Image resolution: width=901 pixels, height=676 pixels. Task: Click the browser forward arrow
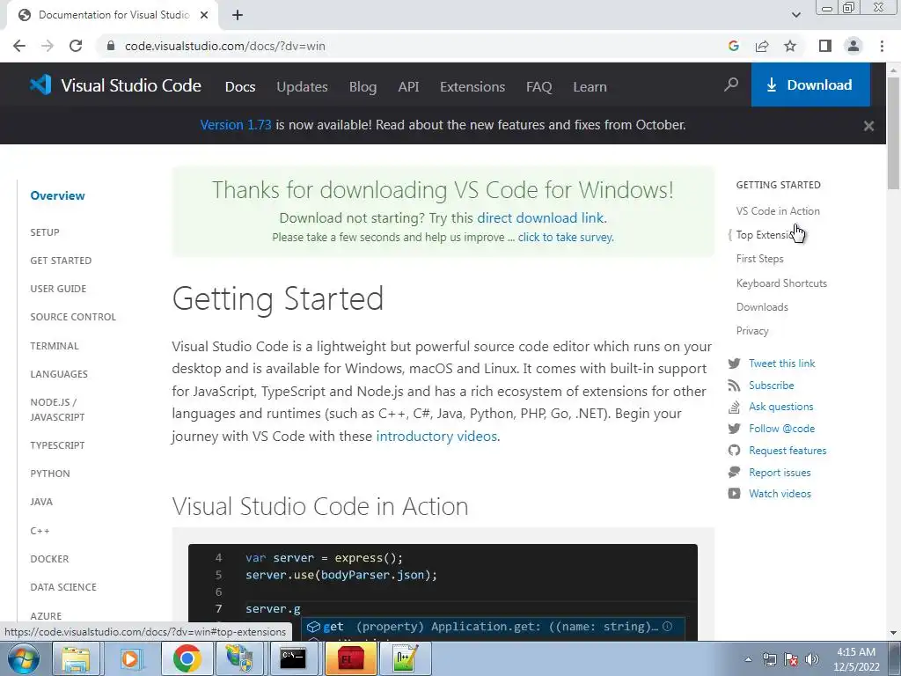(48, 46)
